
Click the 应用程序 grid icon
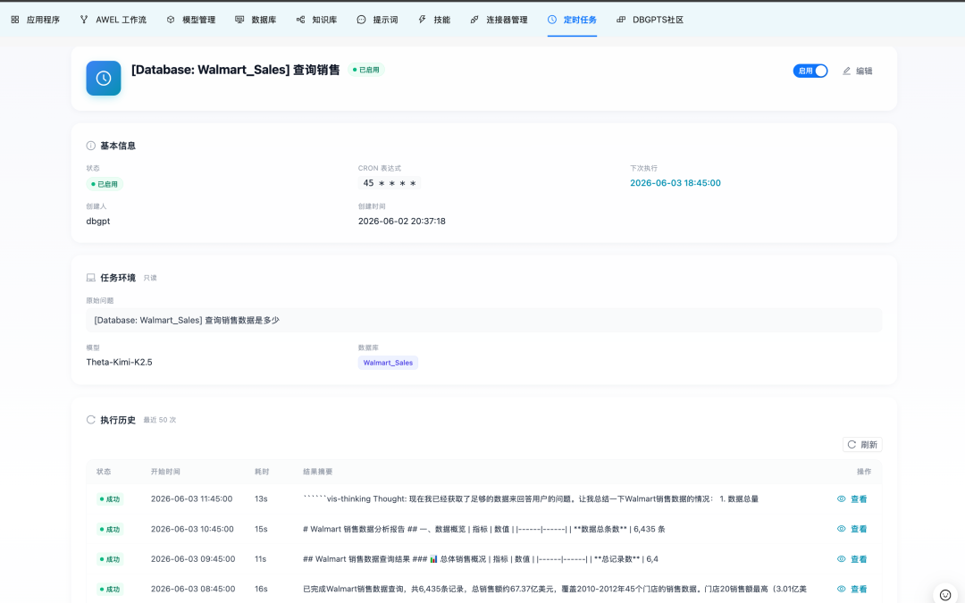(x=15, y=20)
